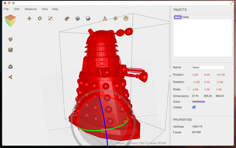236x148 pixels.
Task: Click Rotation value -2.96
Action: click(220, 82)
